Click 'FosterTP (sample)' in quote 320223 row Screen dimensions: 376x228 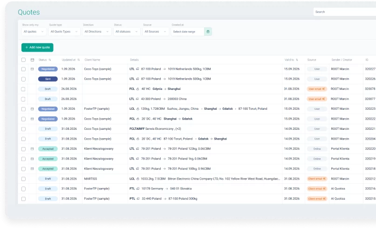(x=97, y=109)
